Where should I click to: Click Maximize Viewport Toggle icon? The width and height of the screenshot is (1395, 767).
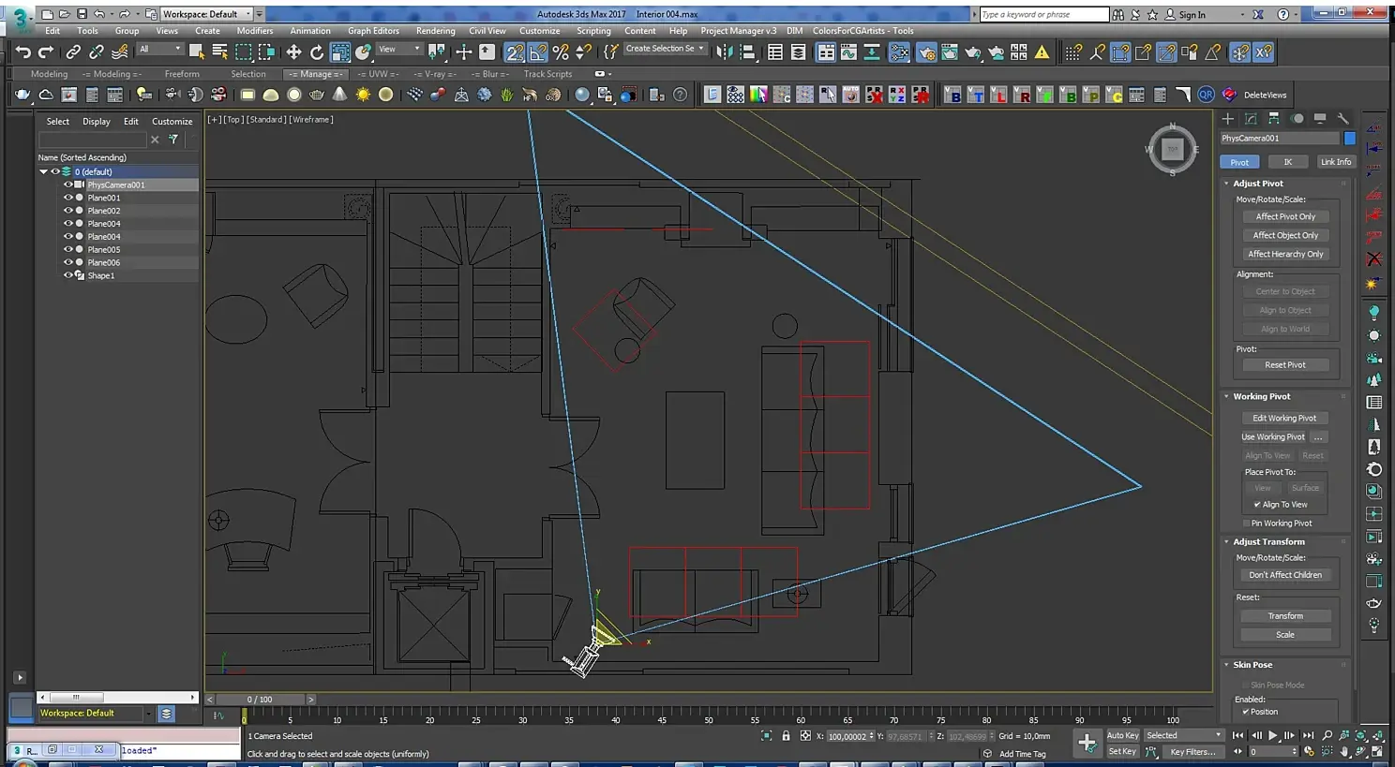click(1377, 751)
